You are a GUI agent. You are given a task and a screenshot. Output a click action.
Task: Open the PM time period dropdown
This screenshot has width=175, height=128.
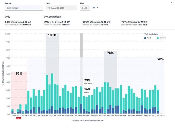[95, 8]
